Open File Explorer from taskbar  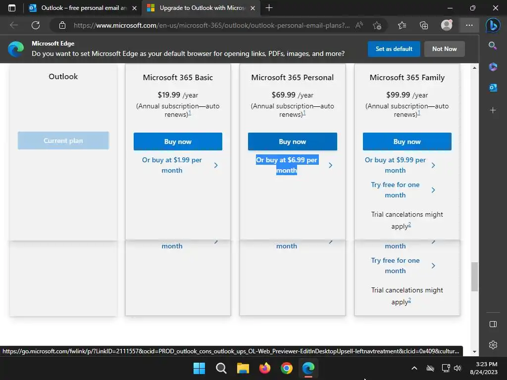243,368
